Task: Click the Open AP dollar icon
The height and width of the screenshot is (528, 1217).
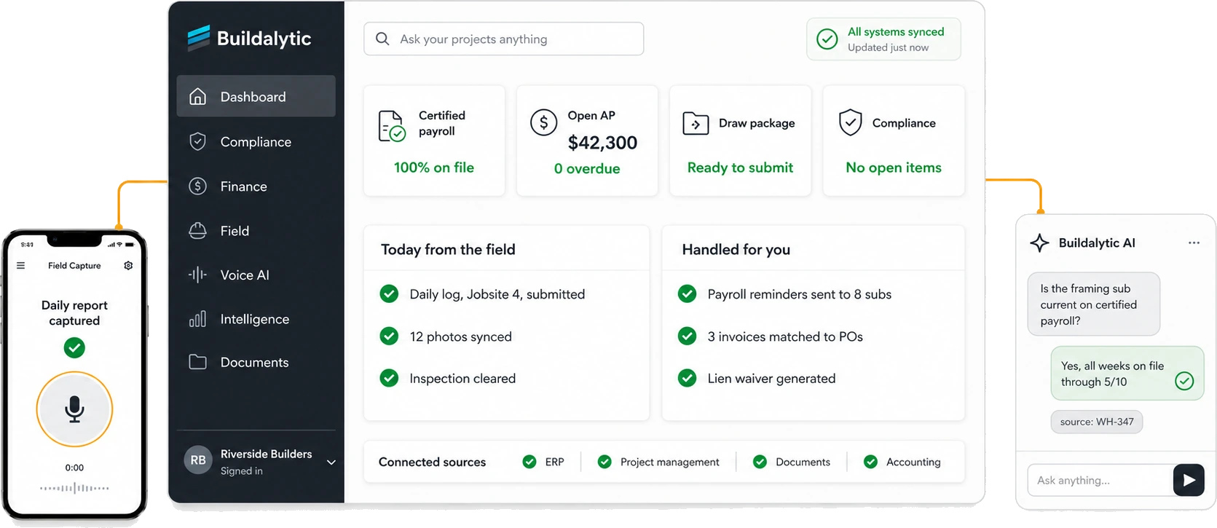Action: pos(543,122)
